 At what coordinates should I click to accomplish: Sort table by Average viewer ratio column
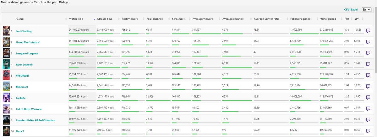click(x=266, y=19)
